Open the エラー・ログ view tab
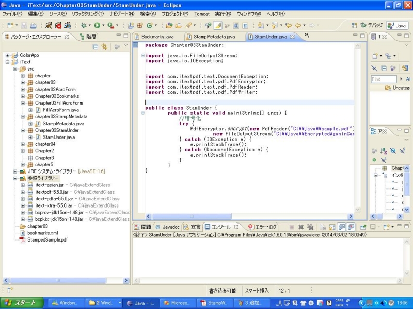 (x=263, y=227)
